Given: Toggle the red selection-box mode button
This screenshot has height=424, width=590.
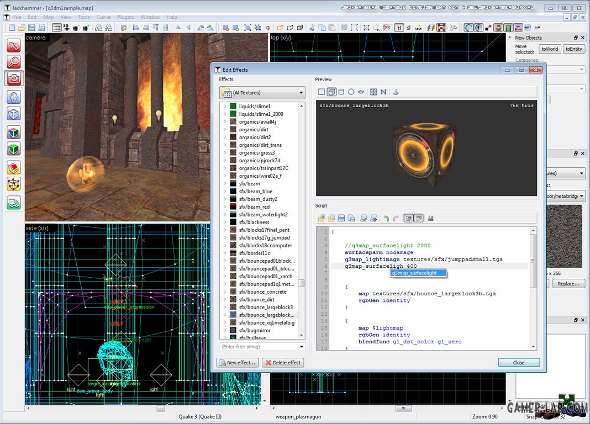Looking at the screenshot, I should click(x=441, y=28).
